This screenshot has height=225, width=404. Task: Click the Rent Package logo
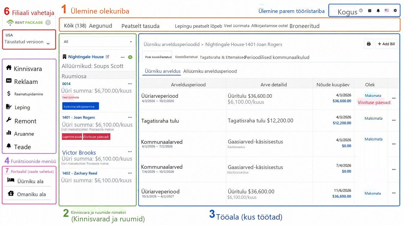pos(25,22)
